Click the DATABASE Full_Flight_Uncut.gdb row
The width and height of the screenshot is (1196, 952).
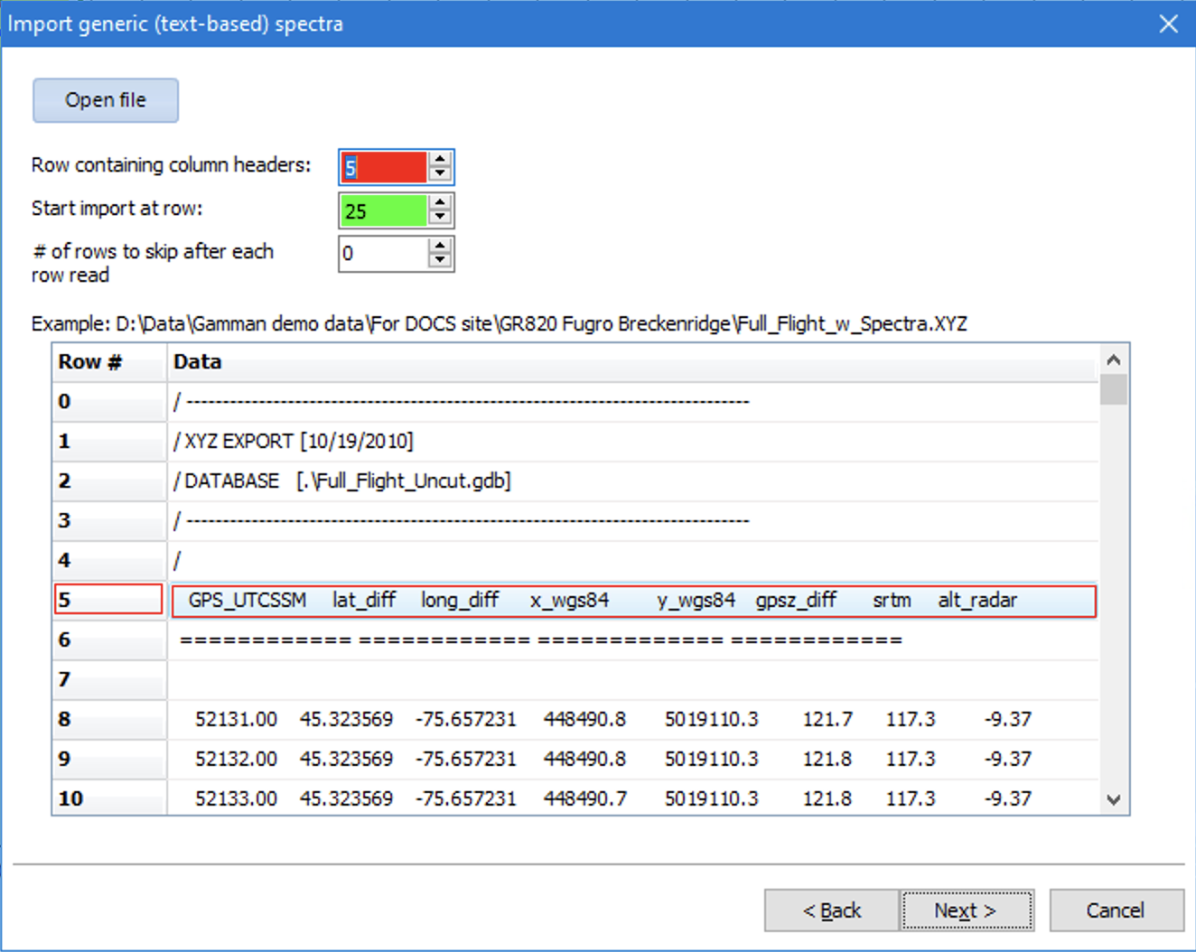[632, 481]
